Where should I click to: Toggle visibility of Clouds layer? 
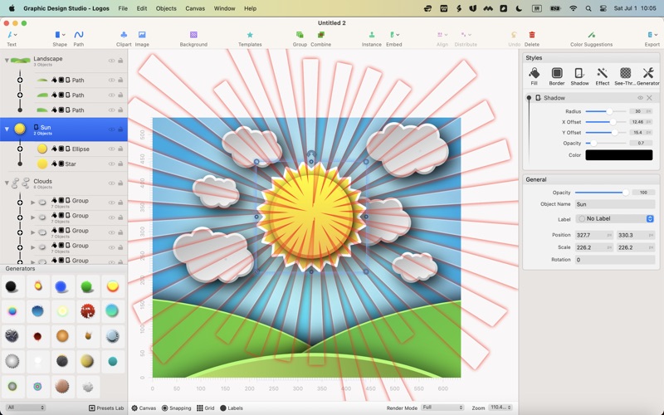(x=111, y=183)
